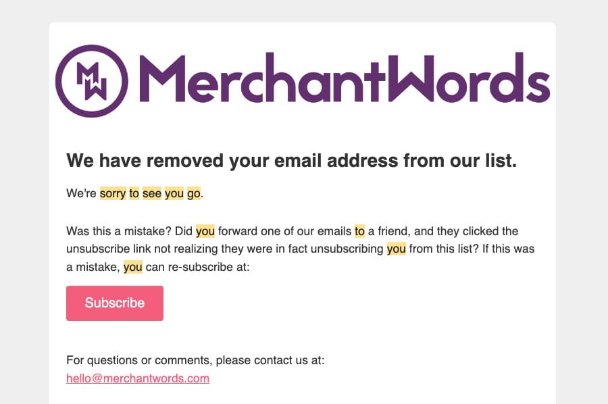The image size is (608, 404).
Task: Click the "We have removed your email" heading
Action: coord(291,161)
